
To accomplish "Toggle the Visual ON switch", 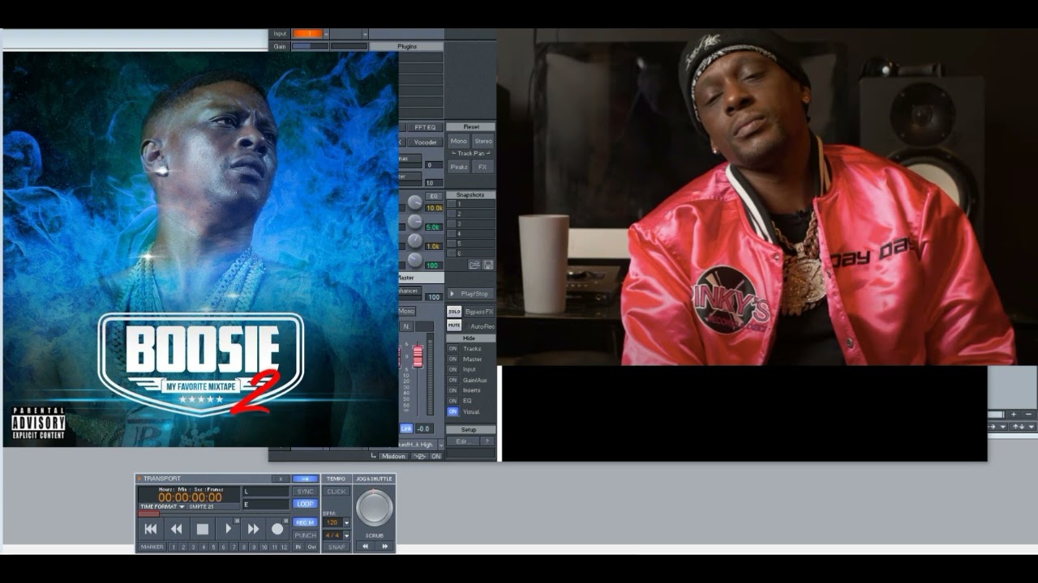I will pyautogui.click(x=453, y=411).
